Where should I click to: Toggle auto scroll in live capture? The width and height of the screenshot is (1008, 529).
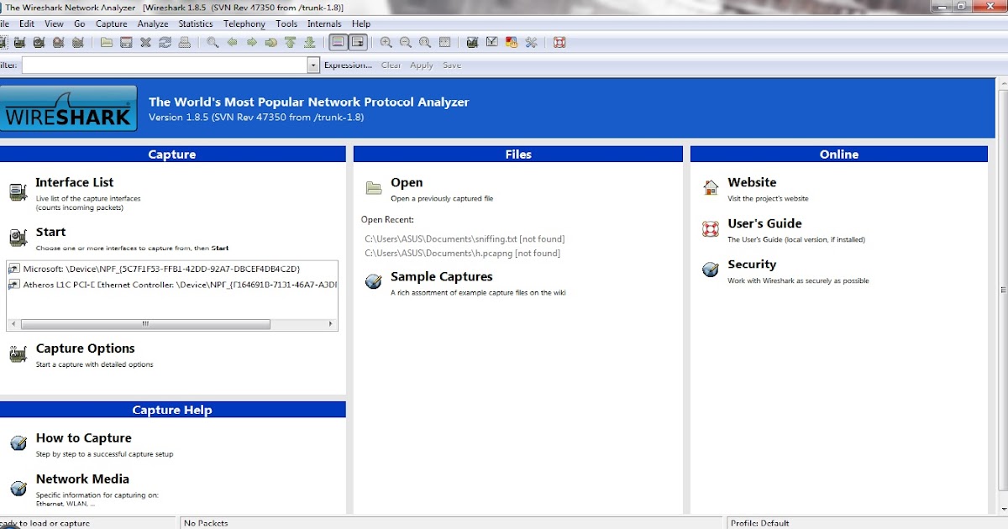pos(358,42)
